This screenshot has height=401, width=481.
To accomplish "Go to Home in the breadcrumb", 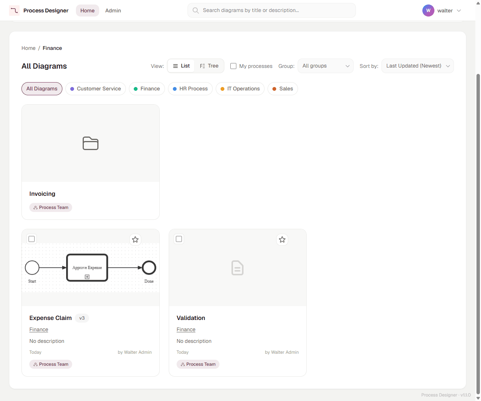I will point(29,48).
